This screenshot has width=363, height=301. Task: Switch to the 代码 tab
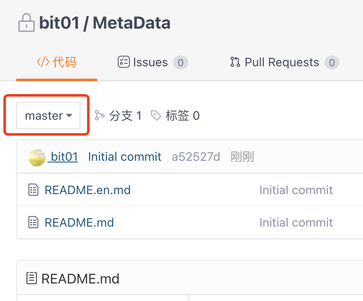click(x=57, y=62)
